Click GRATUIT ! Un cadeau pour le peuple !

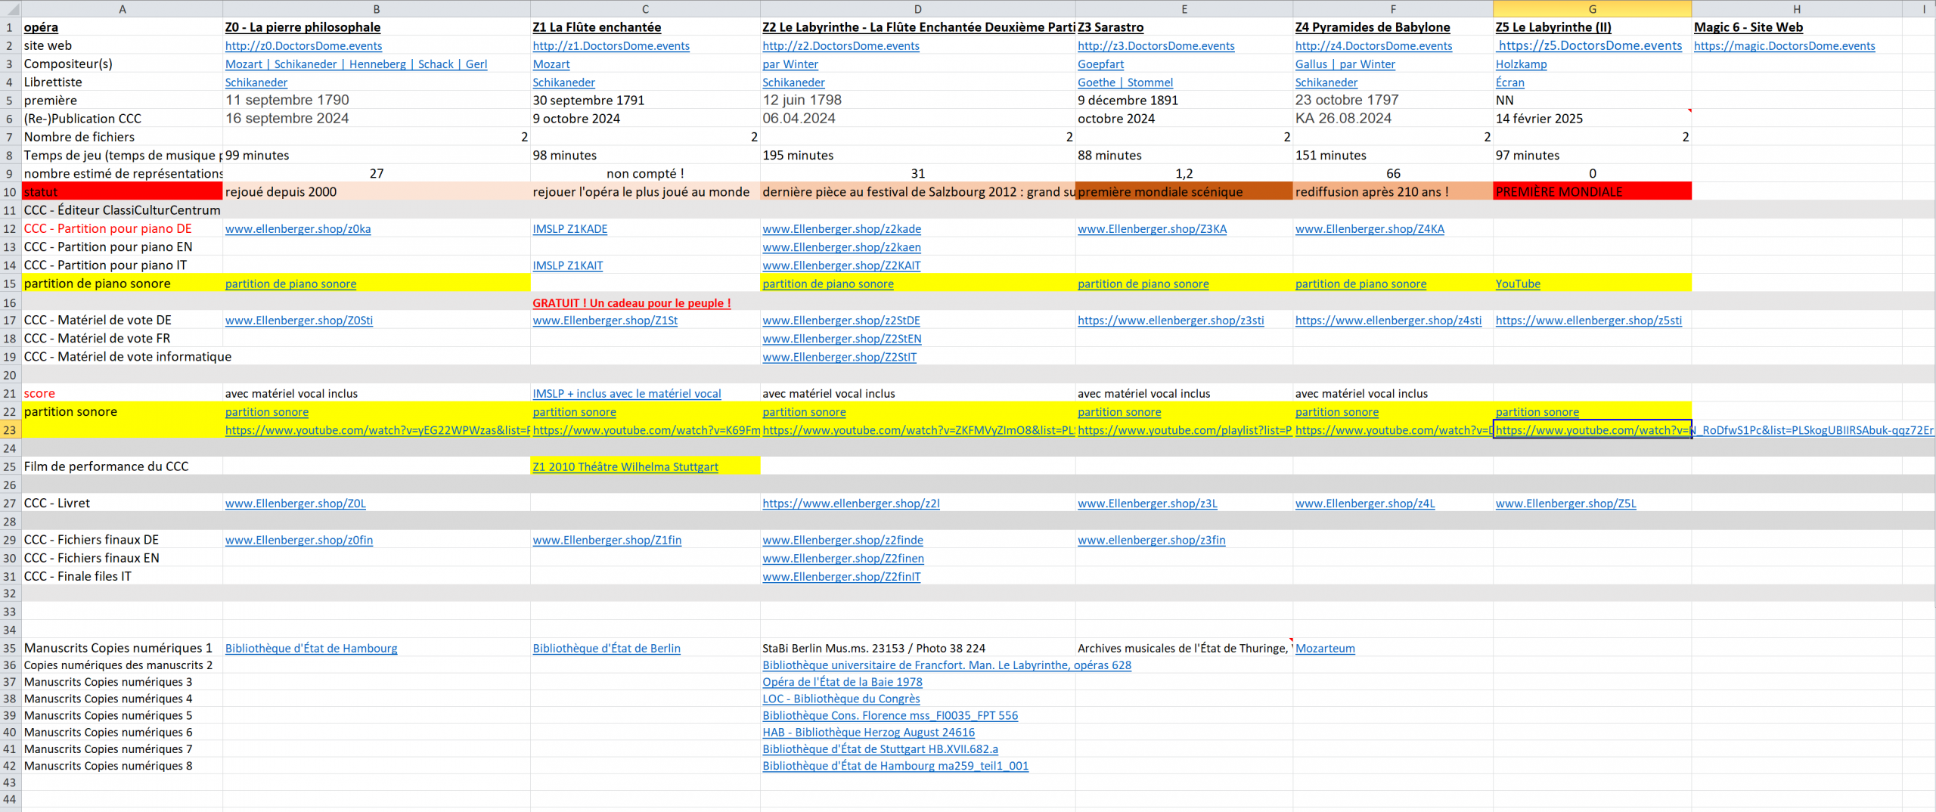point(631,303)
